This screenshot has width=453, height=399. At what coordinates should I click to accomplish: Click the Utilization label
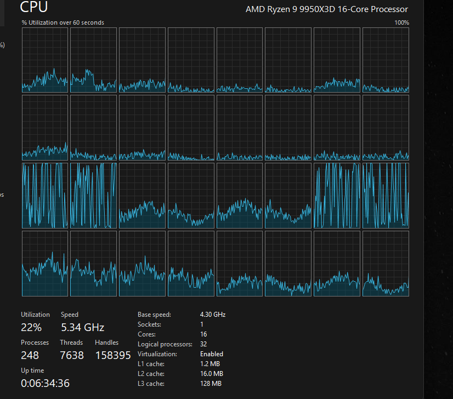[x=35, y=315]
